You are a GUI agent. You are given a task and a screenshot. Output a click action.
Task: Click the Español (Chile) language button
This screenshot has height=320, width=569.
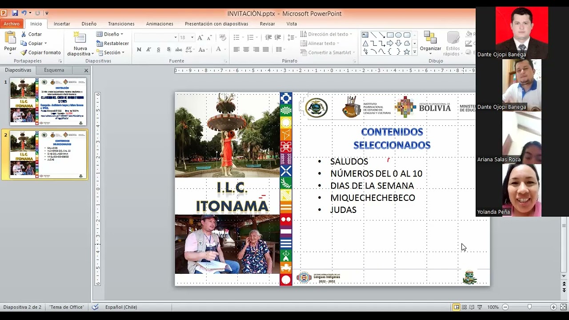(x=121, y=307)
